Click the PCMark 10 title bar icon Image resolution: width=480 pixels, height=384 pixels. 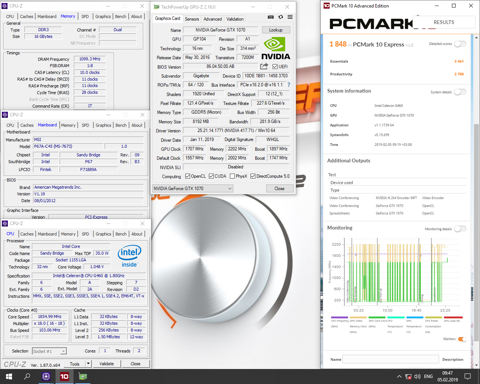(326, 6)
